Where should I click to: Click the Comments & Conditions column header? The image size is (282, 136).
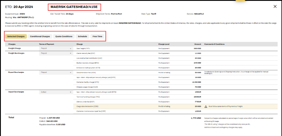pos(214,44)
